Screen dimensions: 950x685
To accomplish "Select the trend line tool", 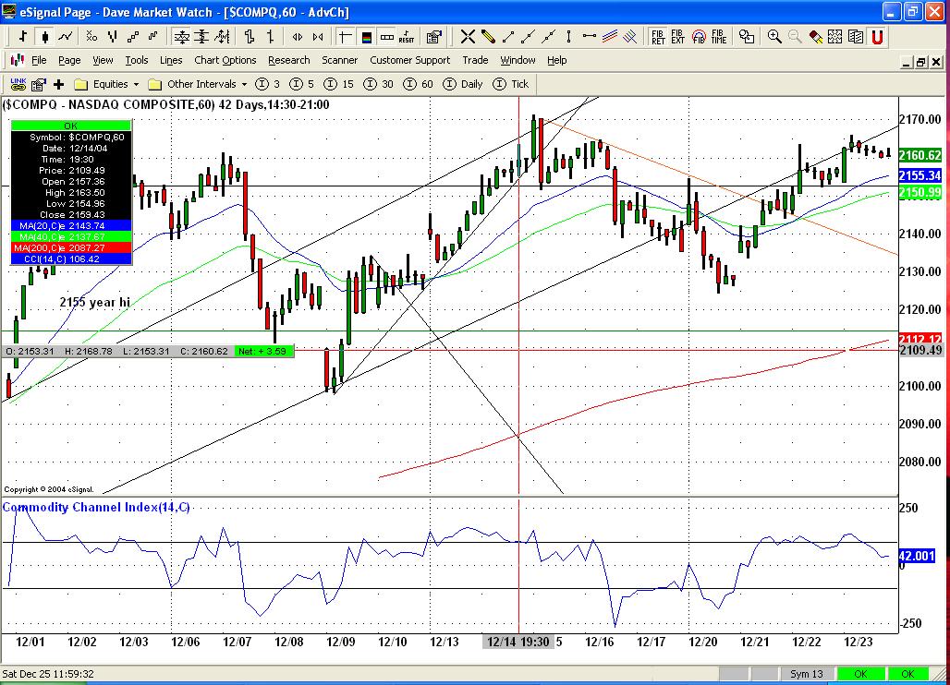I will tap(507, 38).
